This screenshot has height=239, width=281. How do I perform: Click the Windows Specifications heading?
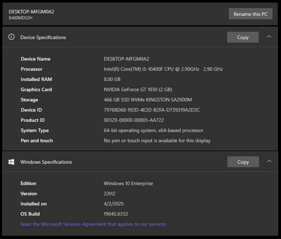pos(46,162)
